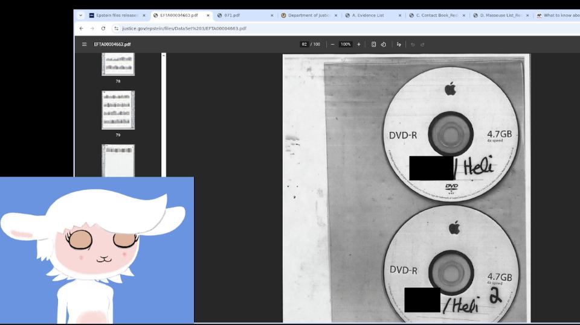This screenshot has height=325, width=580.
Task: Expand the tab search dropdown arrow
Action: point(80,15)
